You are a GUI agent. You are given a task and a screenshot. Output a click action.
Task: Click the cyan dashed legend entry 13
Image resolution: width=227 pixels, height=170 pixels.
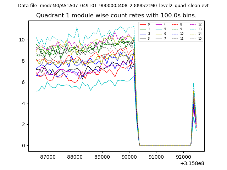coord(193,29)
